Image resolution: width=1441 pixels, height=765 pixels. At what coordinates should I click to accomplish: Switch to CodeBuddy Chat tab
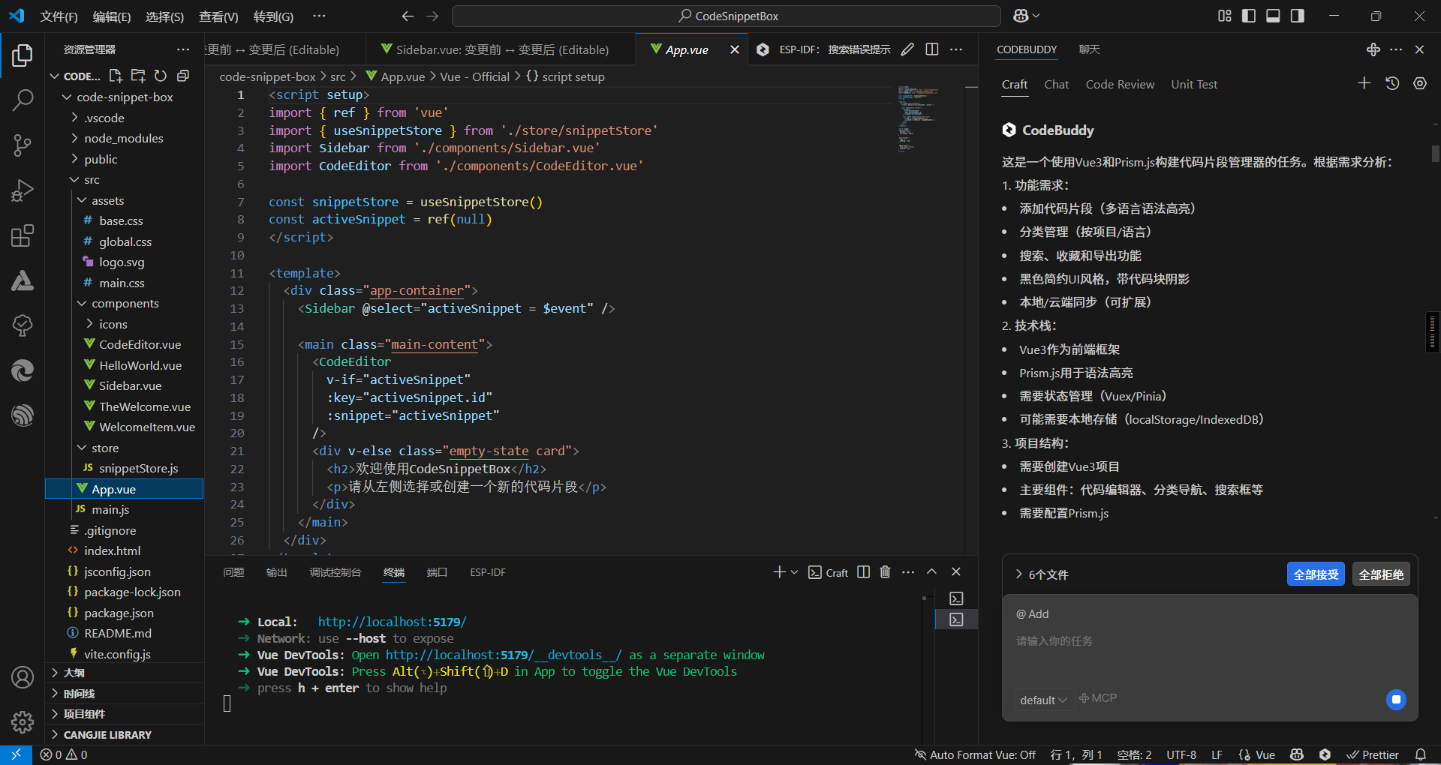click(1056, 84)
